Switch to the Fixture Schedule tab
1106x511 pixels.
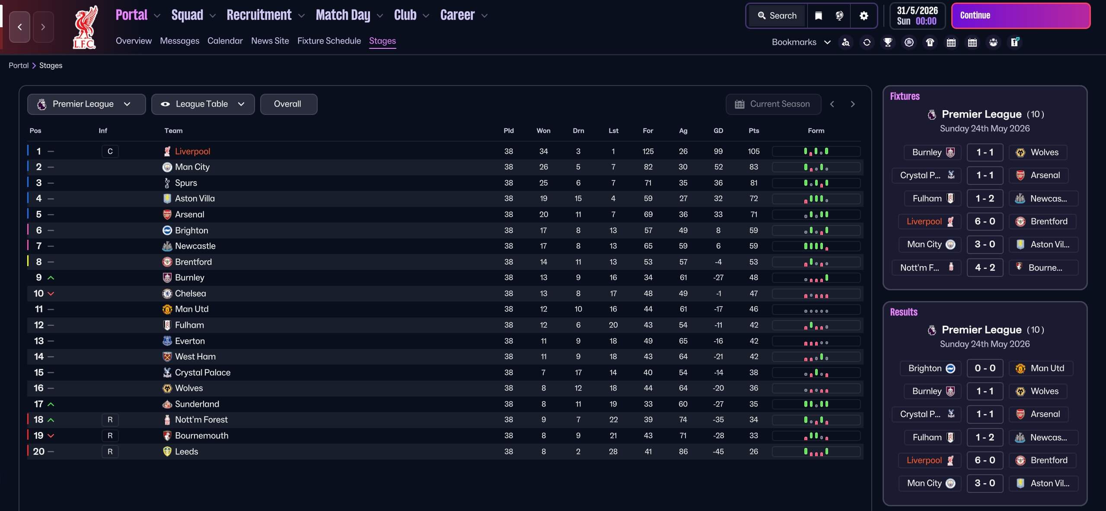[329, 41]
